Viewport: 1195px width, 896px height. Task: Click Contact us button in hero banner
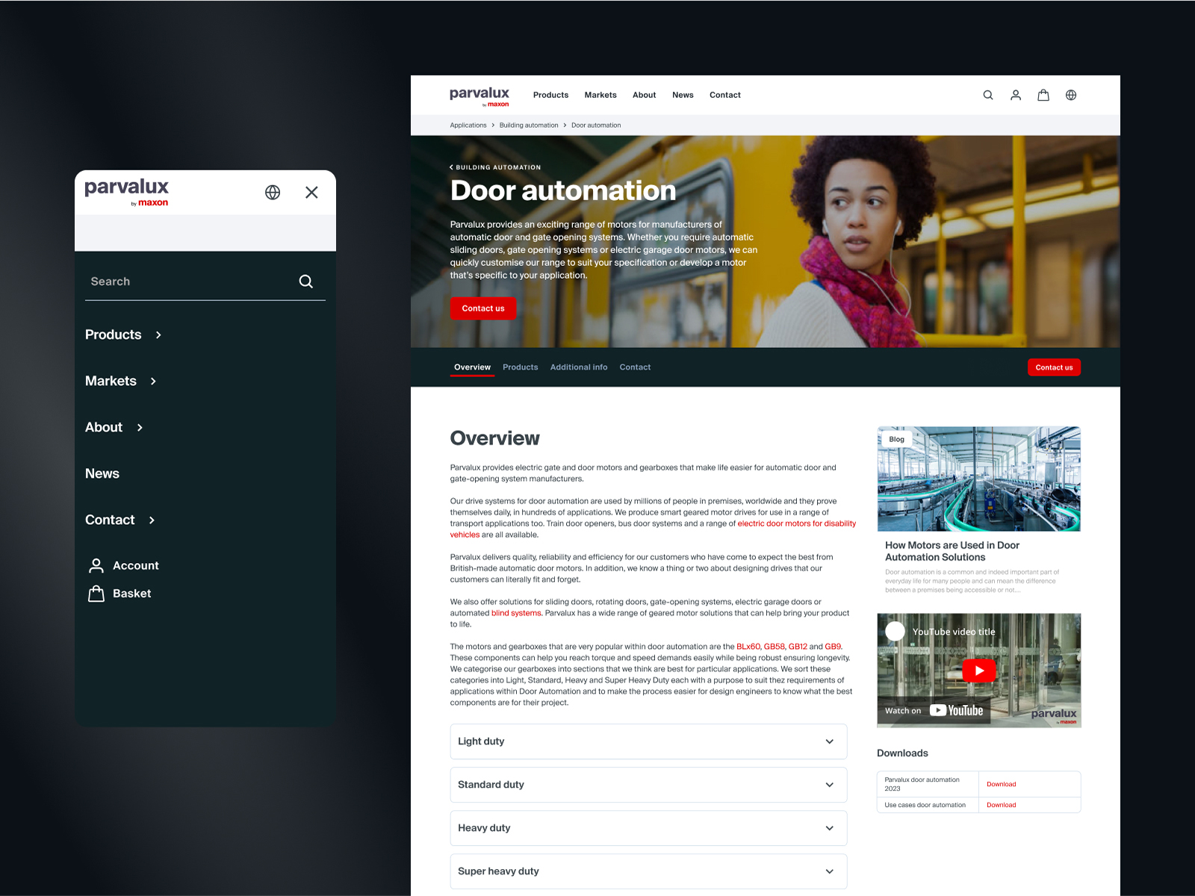pos(483,308)
